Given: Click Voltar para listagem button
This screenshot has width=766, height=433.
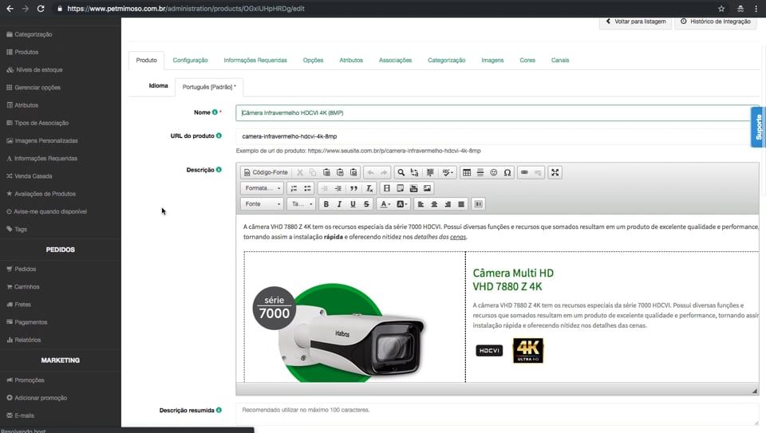Looking at the screenshot, I should pos(635,22).
